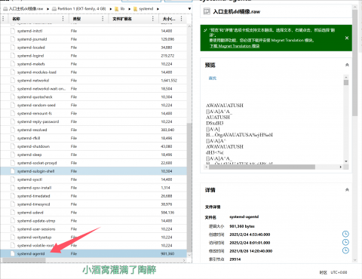Open the path history dropdown at breadcrumb end
The image size is (362, 279).
point(189,9)
